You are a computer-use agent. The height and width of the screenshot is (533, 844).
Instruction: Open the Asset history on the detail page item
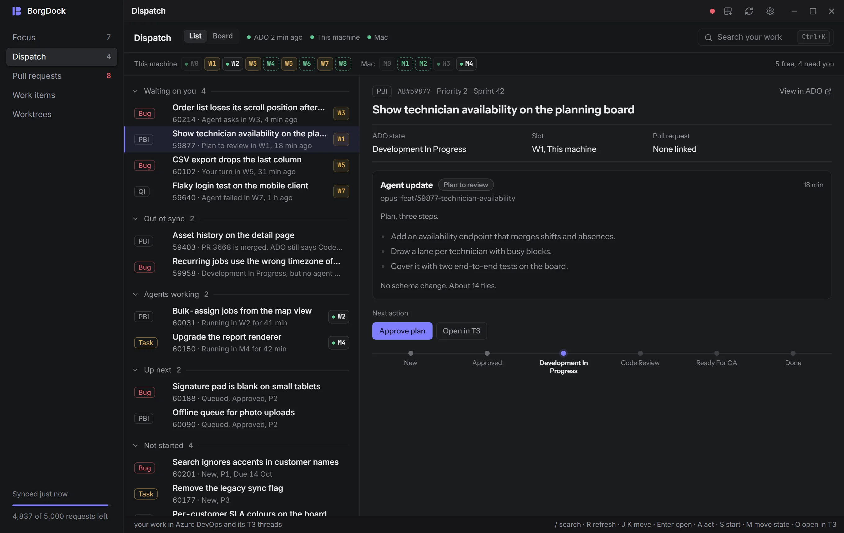click(x=242, y=241)
